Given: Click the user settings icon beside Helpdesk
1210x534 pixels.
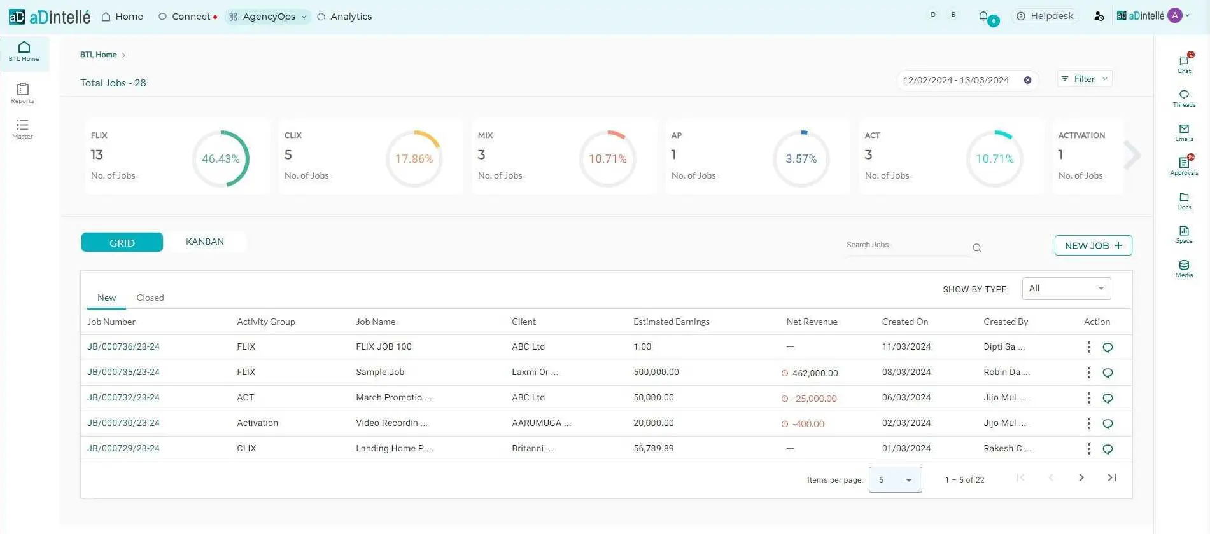Looking at the screenshot, I should [x=1099, y=17].
